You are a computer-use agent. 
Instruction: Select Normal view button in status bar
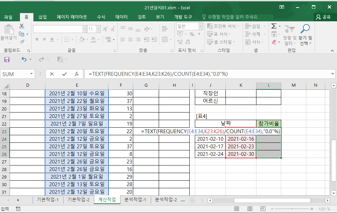coord(237,209)
